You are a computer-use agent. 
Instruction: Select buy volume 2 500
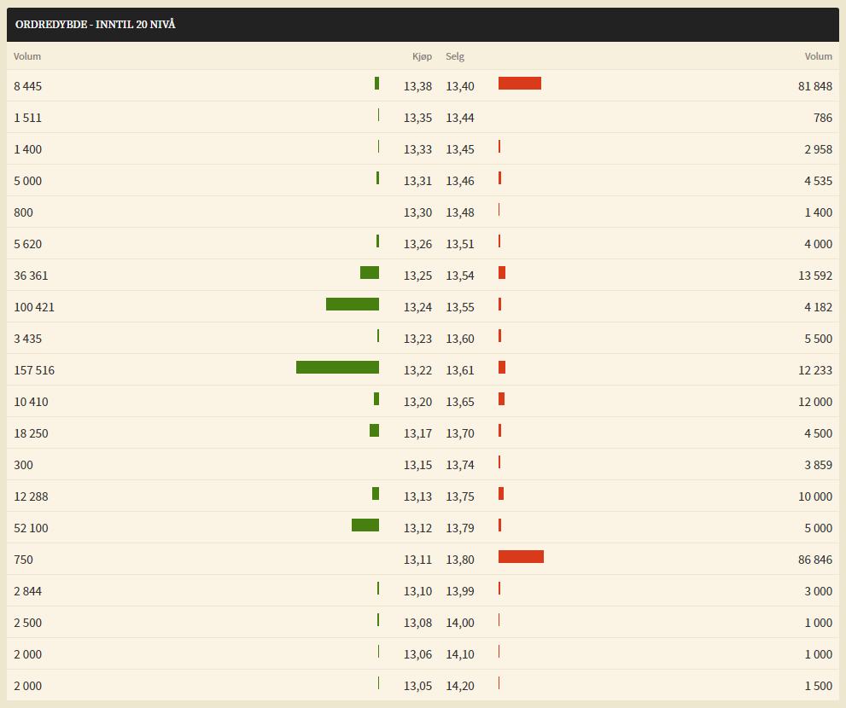click(27, 623)
